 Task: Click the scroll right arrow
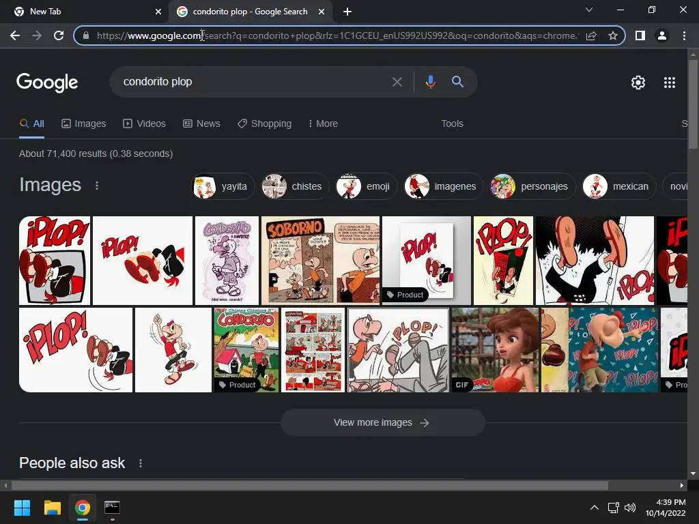click(x=682, y=485)
